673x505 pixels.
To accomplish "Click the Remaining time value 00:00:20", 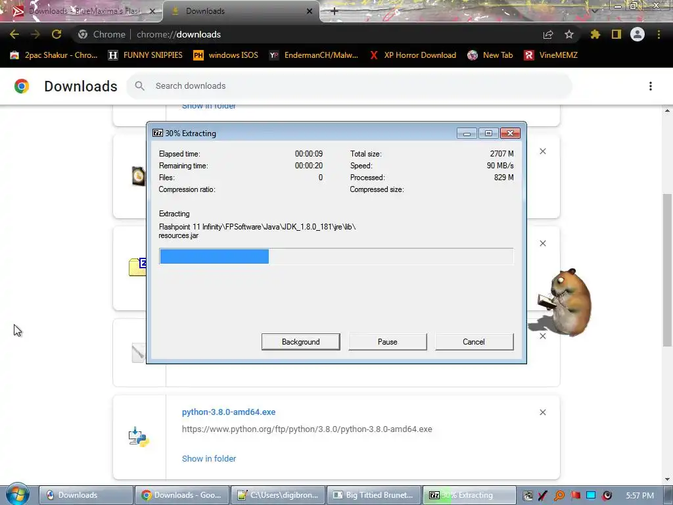I will [x=309, y=165].
